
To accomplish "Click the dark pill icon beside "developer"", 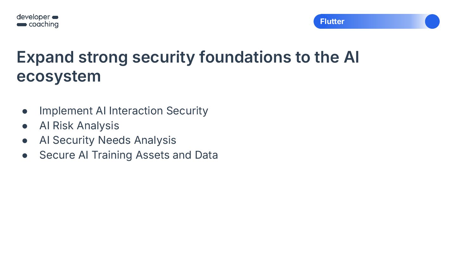I will (x=55, y=17).
